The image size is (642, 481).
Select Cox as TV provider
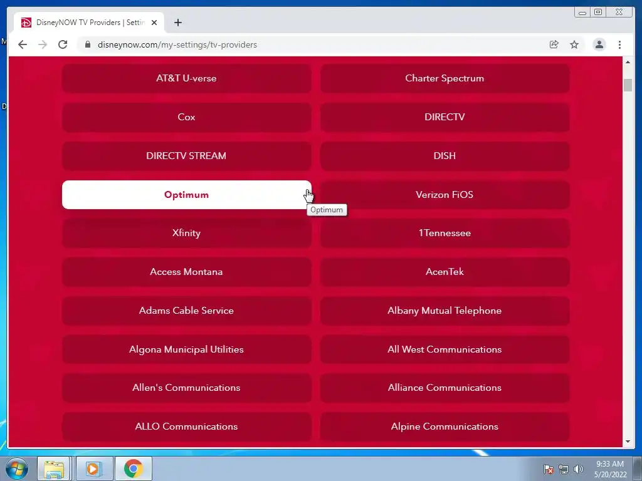coord(186,117)
